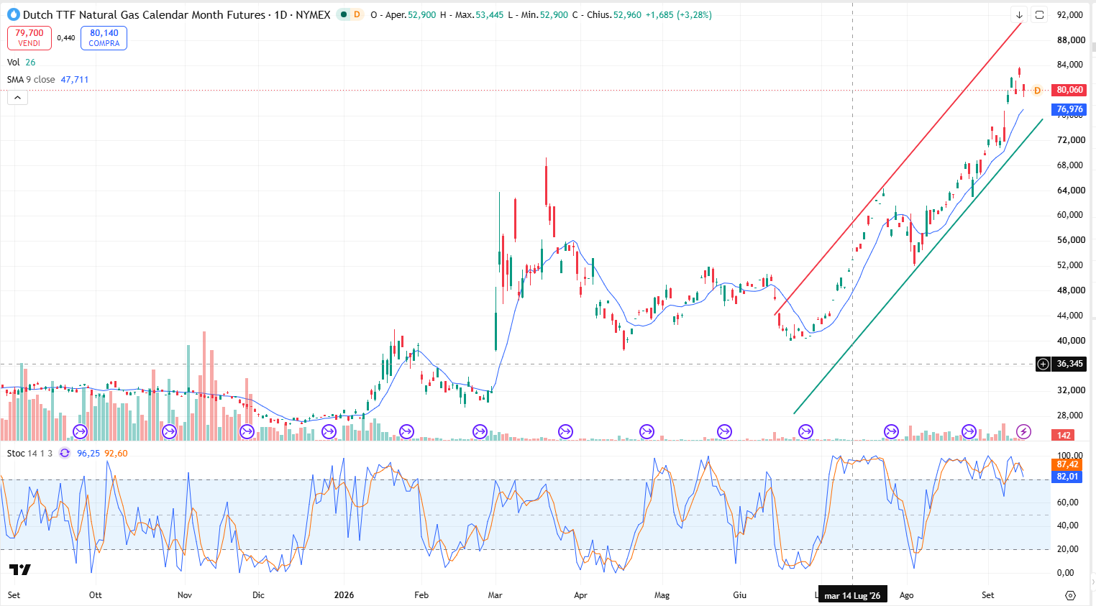Click the blue flame symbol logo

click(13, 14)
